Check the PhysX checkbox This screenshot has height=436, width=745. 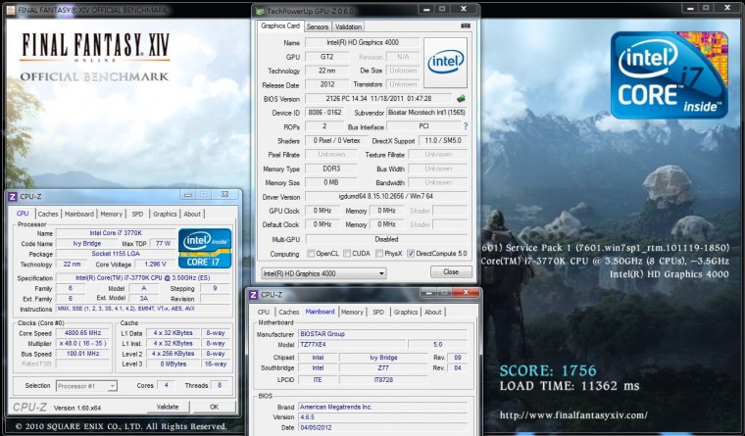(377, 253)
